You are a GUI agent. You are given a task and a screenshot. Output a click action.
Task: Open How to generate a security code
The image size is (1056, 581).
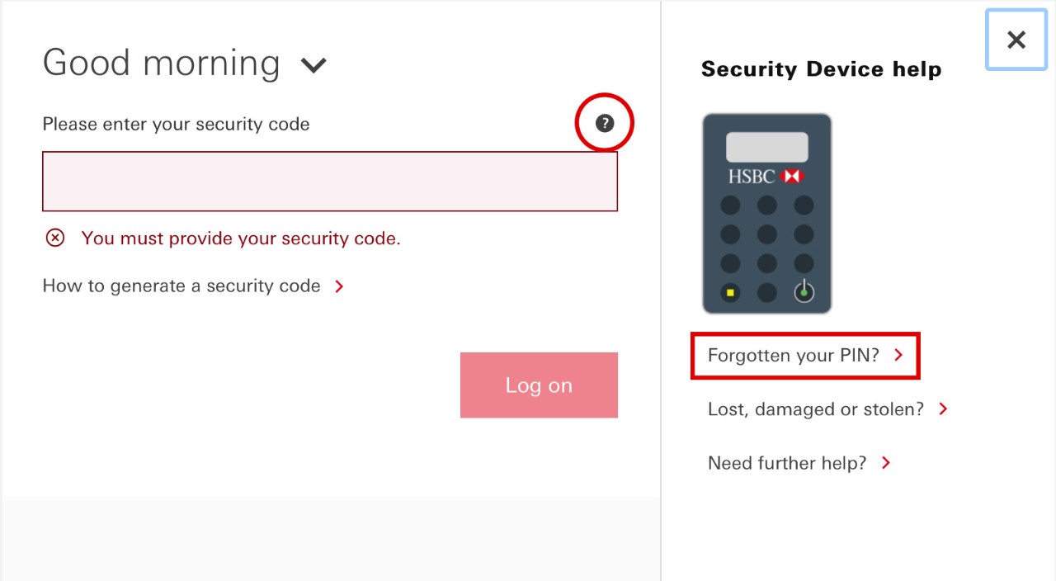click(181, 286)
